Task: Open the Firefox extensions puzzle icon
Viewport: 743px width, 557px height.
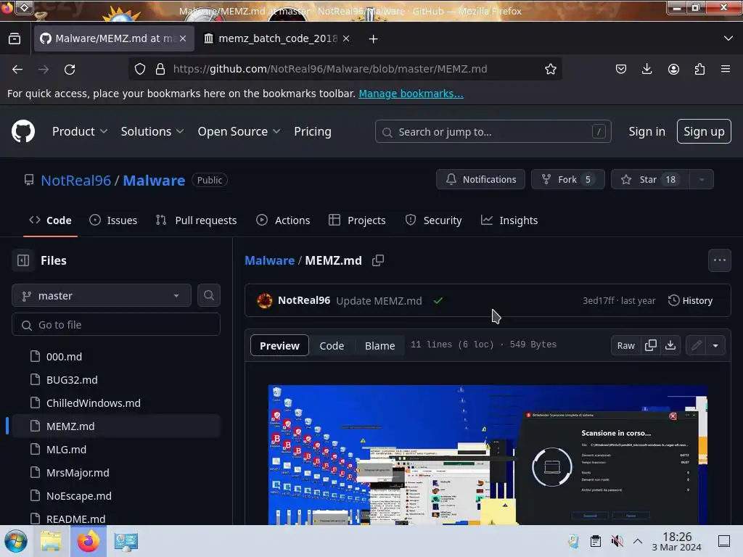Action: click(699, 69)
